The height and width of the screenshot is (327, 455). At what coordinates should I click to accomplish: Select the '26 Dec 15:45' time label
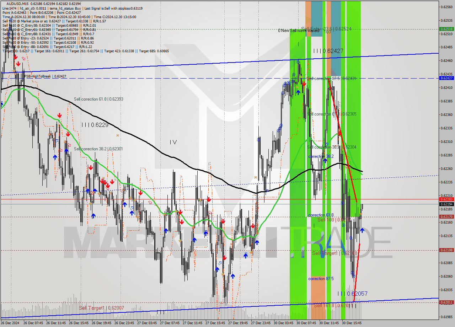coord(79,323)
